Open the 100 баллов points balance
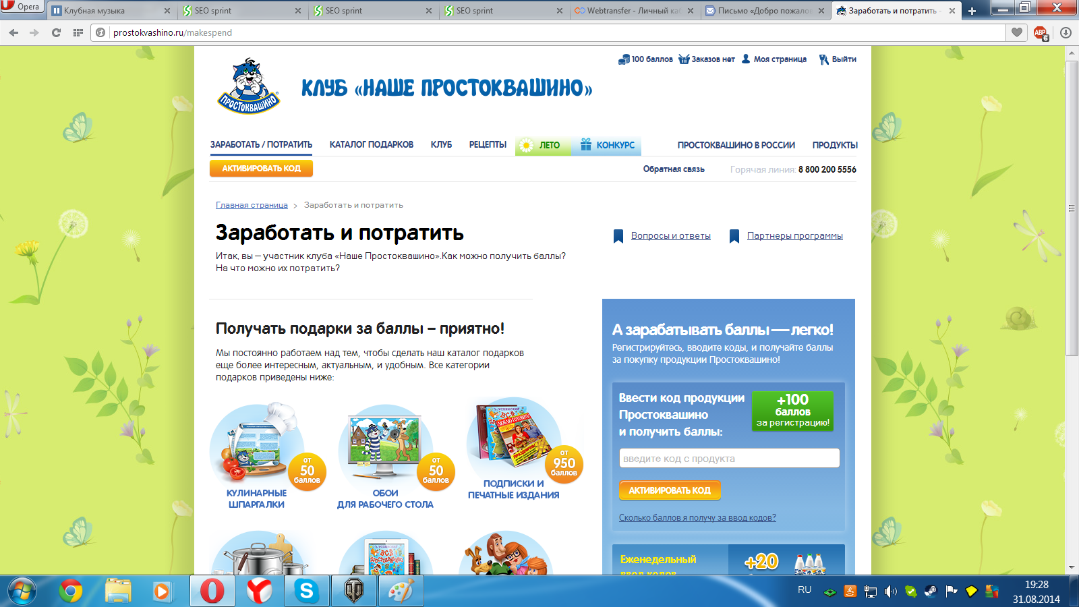The height and width of the screenshot is (607, 1079). pyautogui.click(x=645, y=59)
